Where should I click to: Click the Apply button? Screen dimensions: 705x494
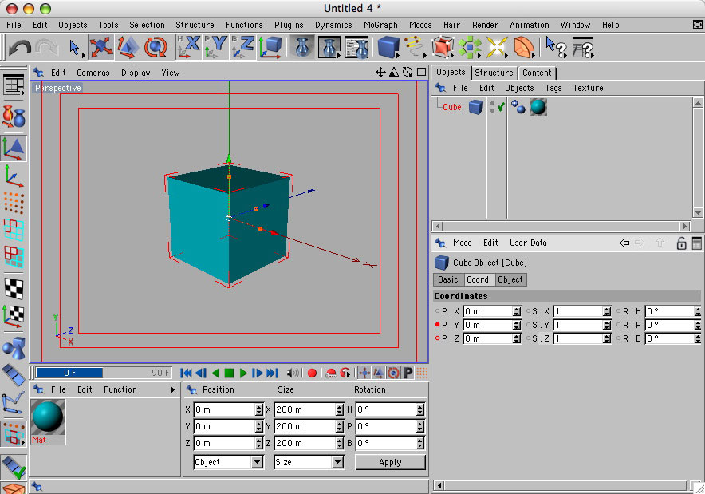tap(390, 462)
